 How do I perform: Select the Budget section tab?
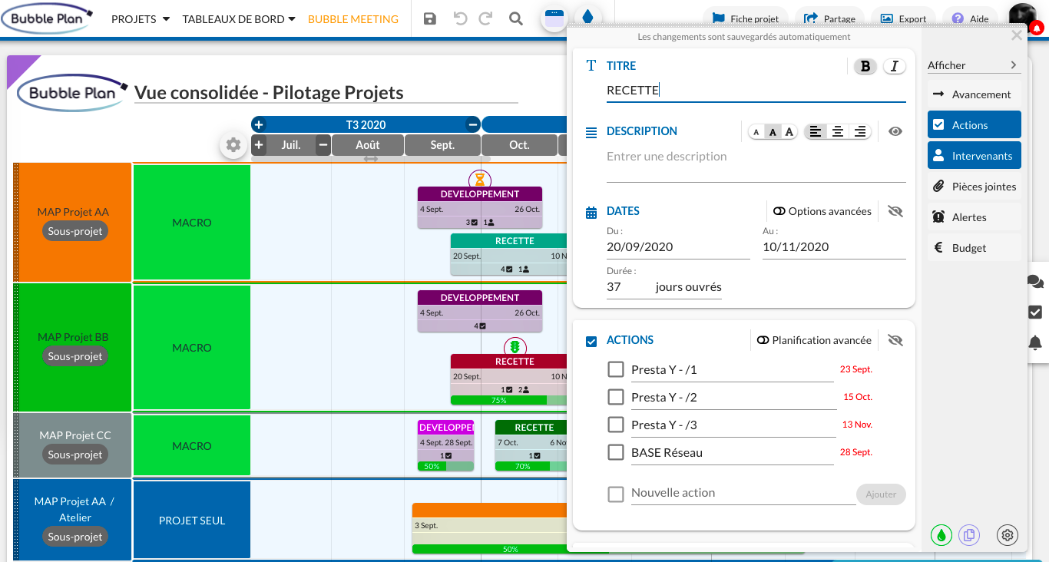click(975, 248)
